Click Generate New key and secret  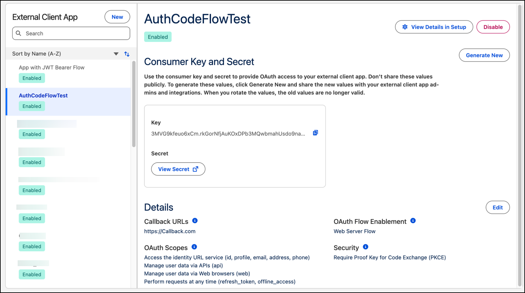(484, 55)
